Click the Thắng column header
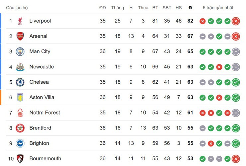 pyautogui.click(x=117, y=8)
